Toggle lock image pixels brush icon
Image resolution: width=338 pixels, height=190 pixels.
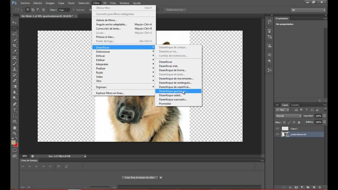tap(289, 122)
